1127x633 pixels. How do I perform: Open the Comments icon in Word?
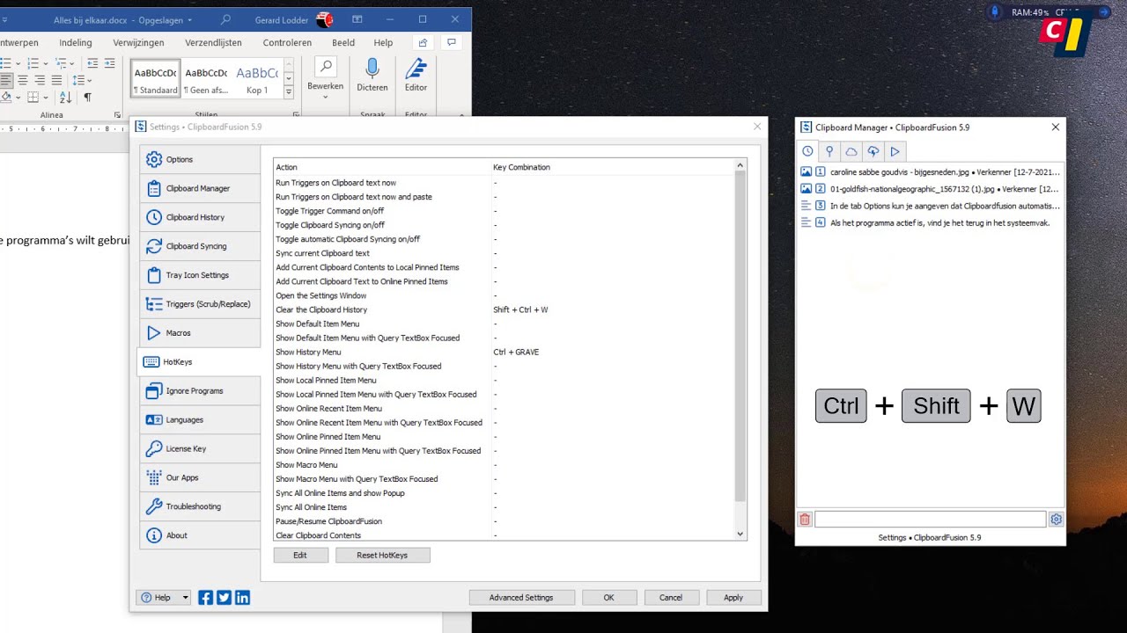click(452, 42)
